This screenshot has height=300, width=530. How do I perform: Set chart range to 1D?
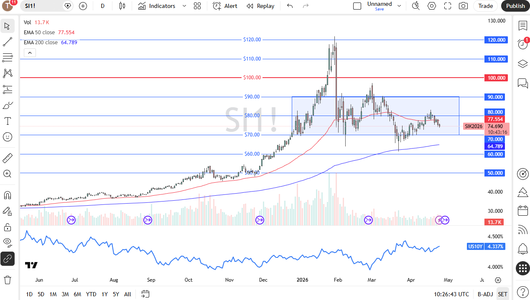click(29, 294)
